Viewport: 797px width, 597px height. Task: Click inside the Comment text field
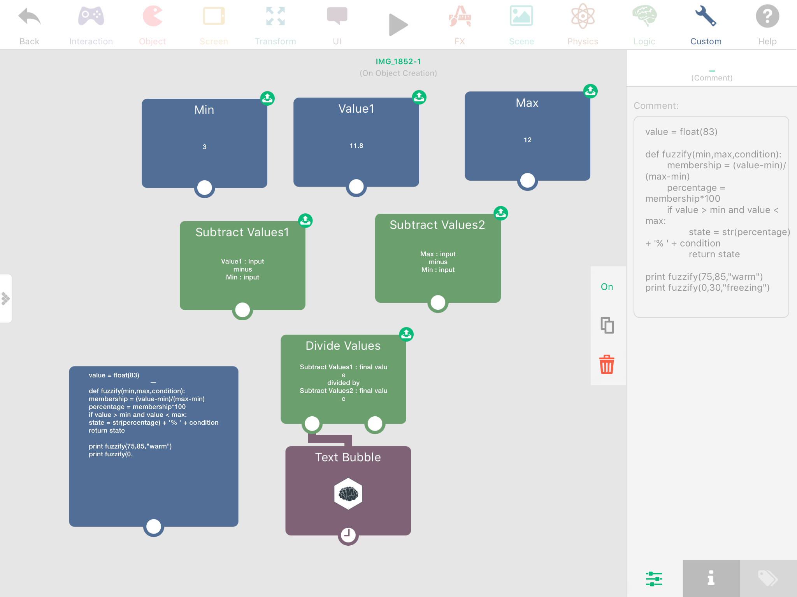pyautogui.click(x=711, y=217)
